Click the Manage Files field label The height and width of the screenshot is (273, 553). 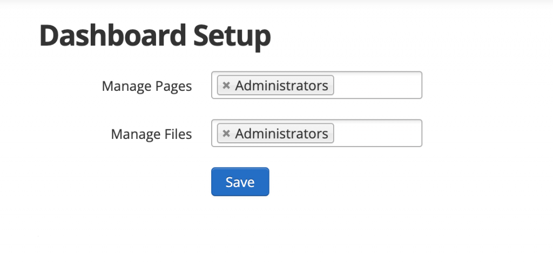(151, 134)
